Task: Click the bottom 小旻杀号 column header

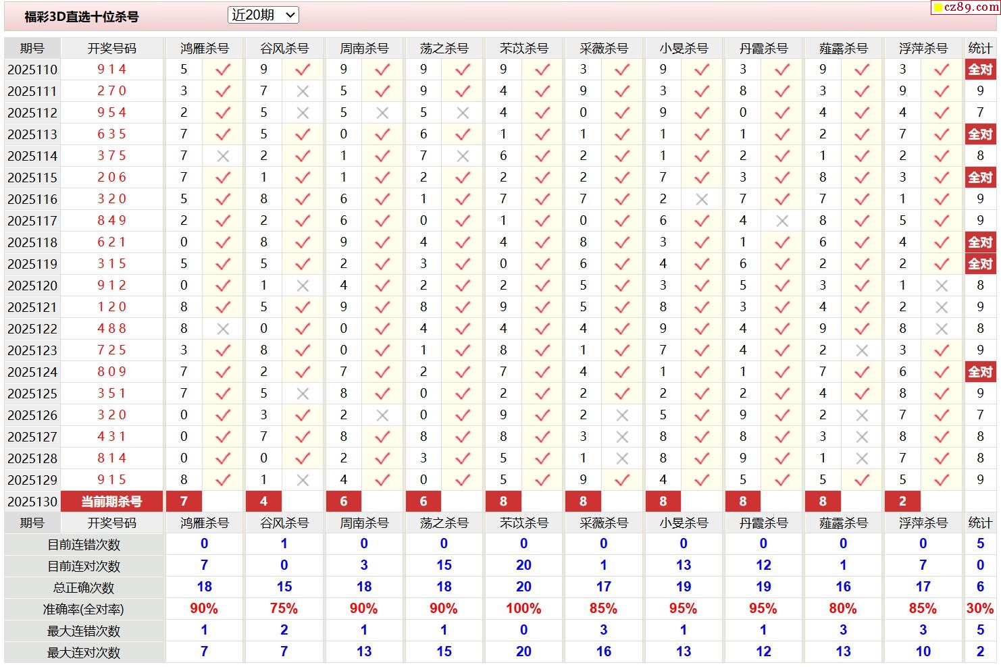Action: (684, 523)
